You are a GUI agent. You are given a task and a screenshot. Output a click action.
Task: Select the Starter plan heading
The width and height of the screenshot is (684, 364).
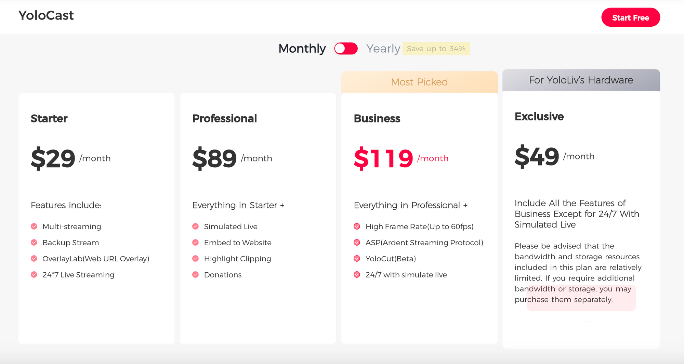[49, 118]
